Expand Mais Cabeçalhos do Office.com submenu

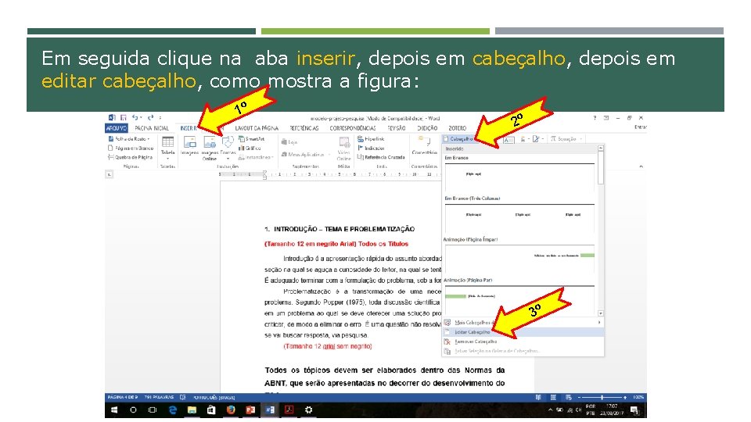point(523,323)
